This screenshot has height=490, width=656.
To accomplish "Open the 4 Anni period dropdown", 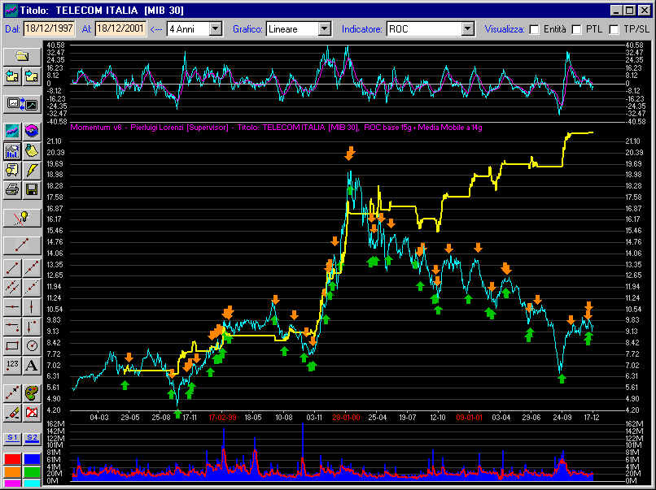I will 216,28.
